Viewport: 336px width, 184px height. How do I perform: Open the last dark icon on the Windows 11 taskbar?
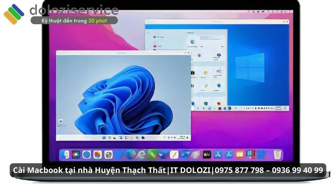pyautogui.click(x=143, y=137)
